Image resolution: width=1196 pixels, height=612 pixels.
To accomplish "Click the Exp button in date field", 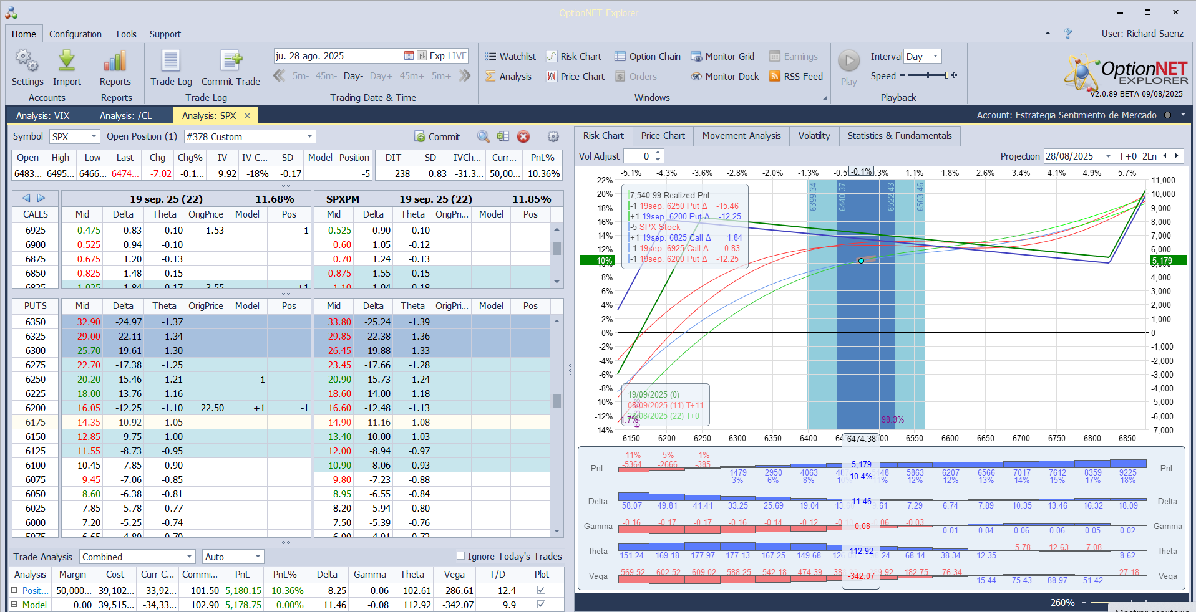I will 437,55.
